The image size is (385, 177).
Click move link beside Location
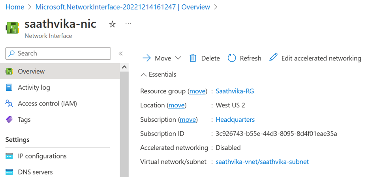pos(177,105)
